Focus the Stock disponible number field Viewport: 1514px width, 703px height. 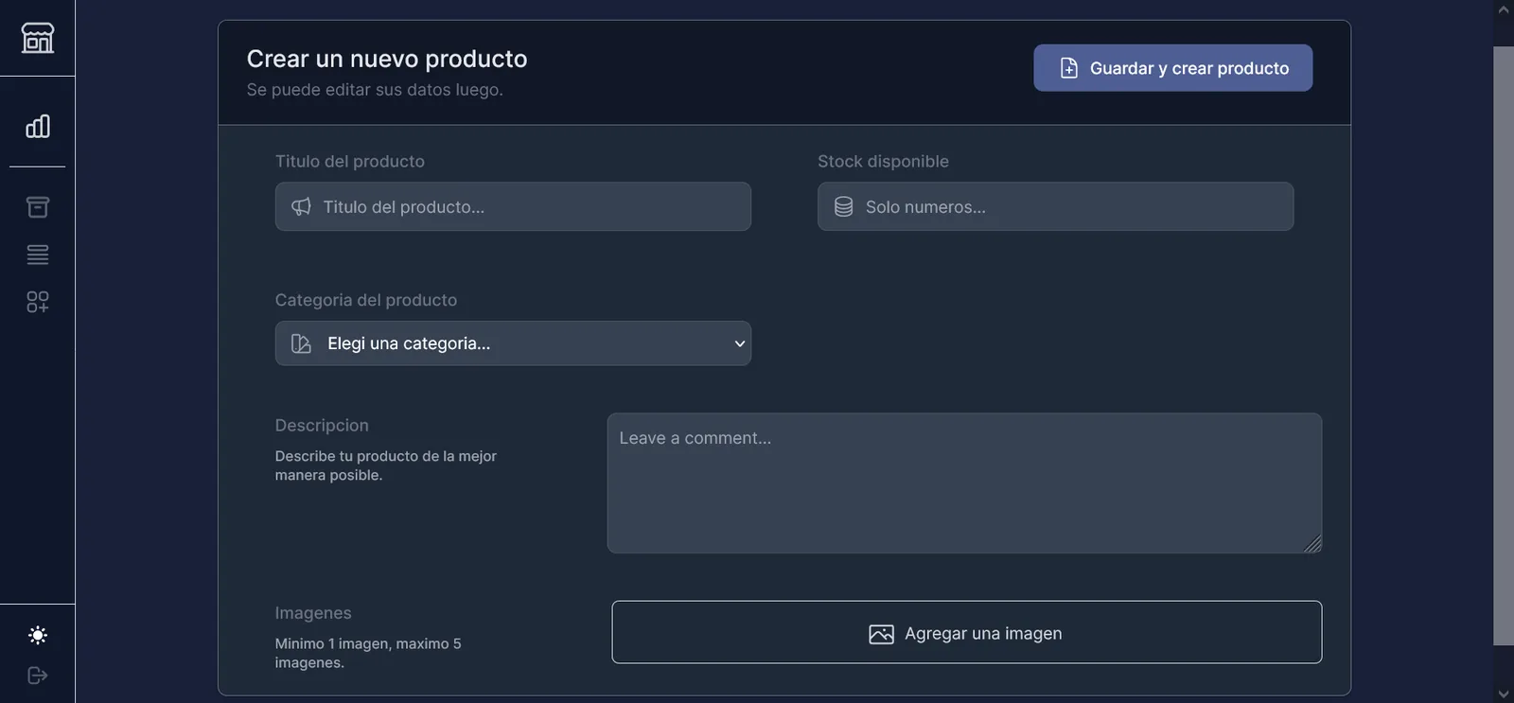coord(1055,206)
